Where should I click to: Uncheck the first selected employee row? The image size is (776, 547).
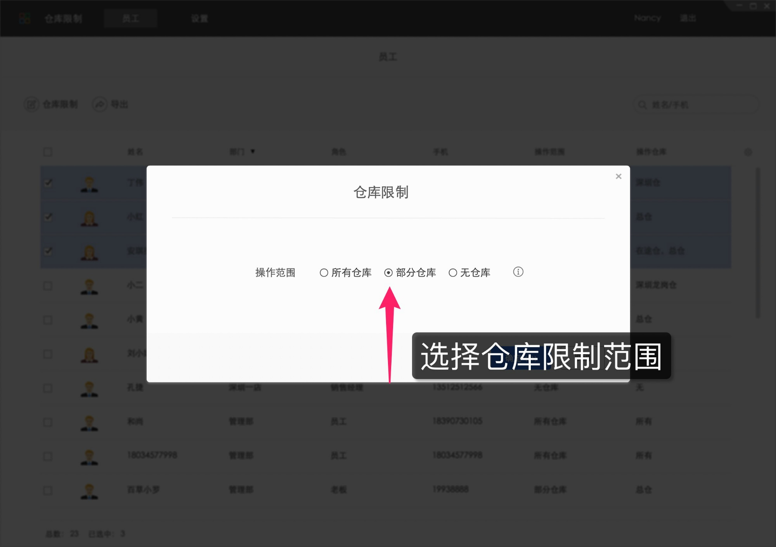[48, 183]
